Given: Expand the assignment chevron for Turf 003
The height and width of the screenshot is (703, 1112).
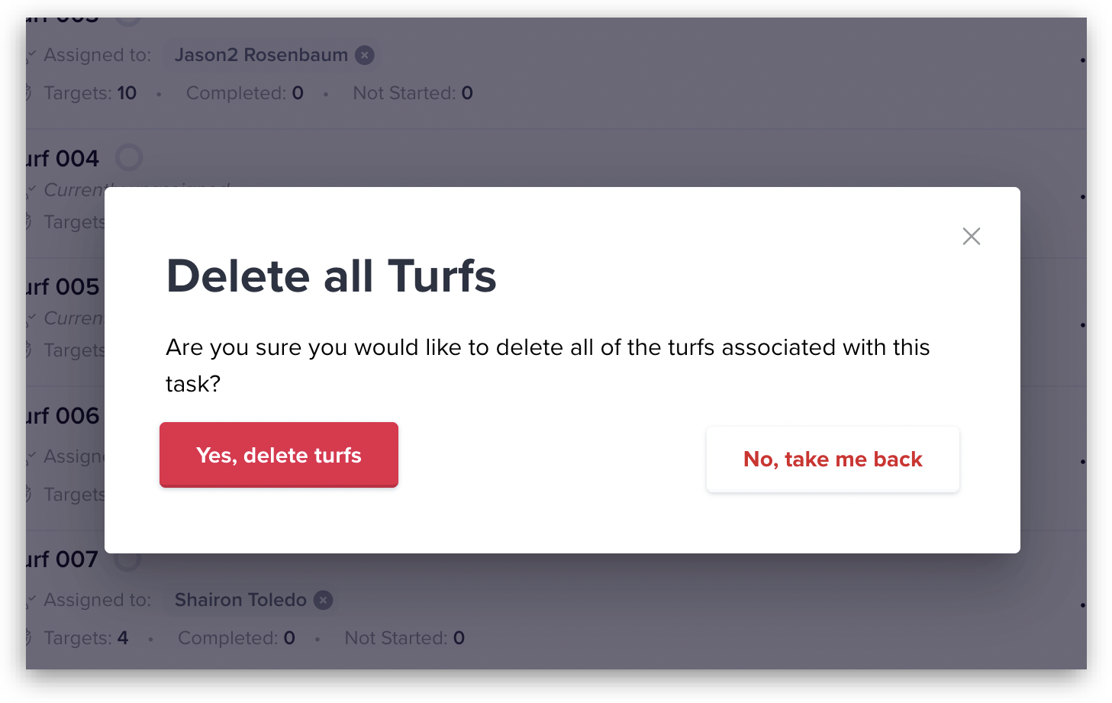Looking at the screenshot, I should pyautogui.click(x=31, y=55).
